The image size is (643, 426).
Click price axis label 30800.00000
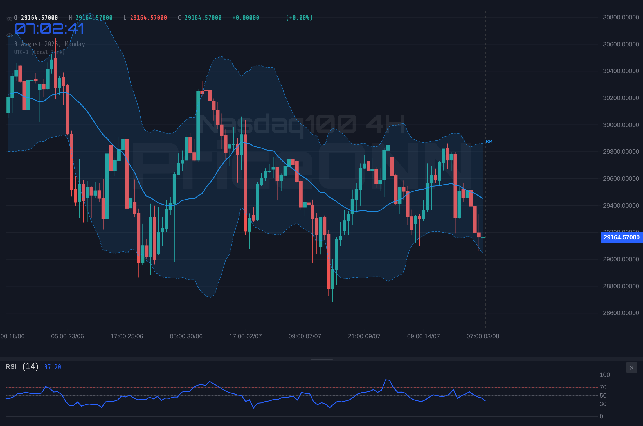(621, 17)
